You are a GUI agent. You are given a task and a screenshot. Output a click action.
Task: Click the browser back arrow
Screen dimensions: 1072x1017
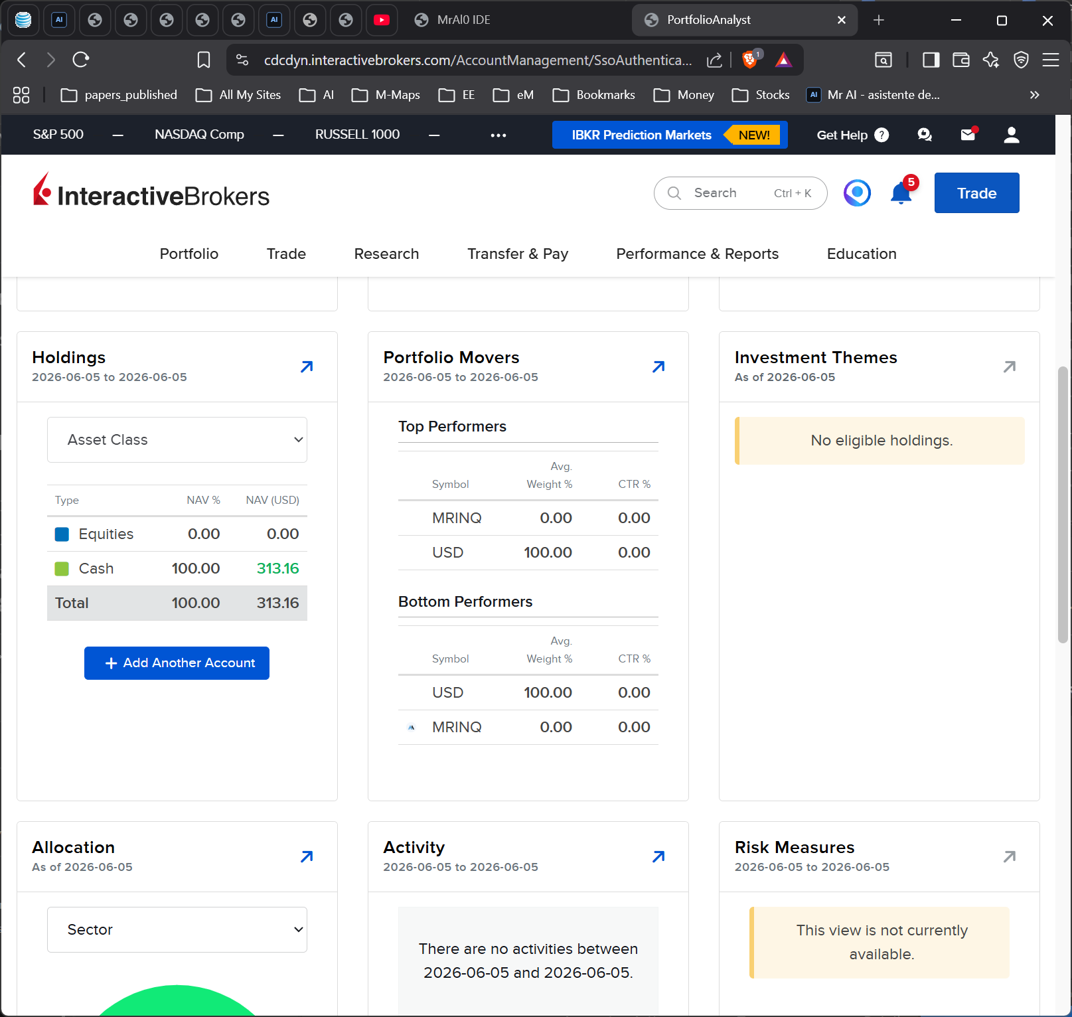(x=22, y=60)
